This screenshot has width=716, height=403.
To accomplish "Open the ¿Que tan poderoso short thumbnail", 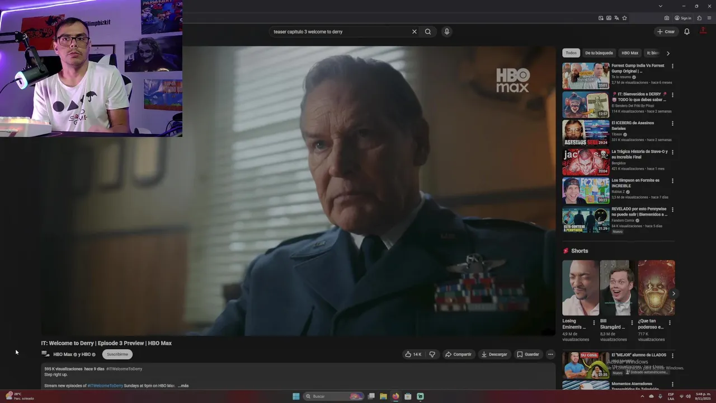I will (656, 288).
